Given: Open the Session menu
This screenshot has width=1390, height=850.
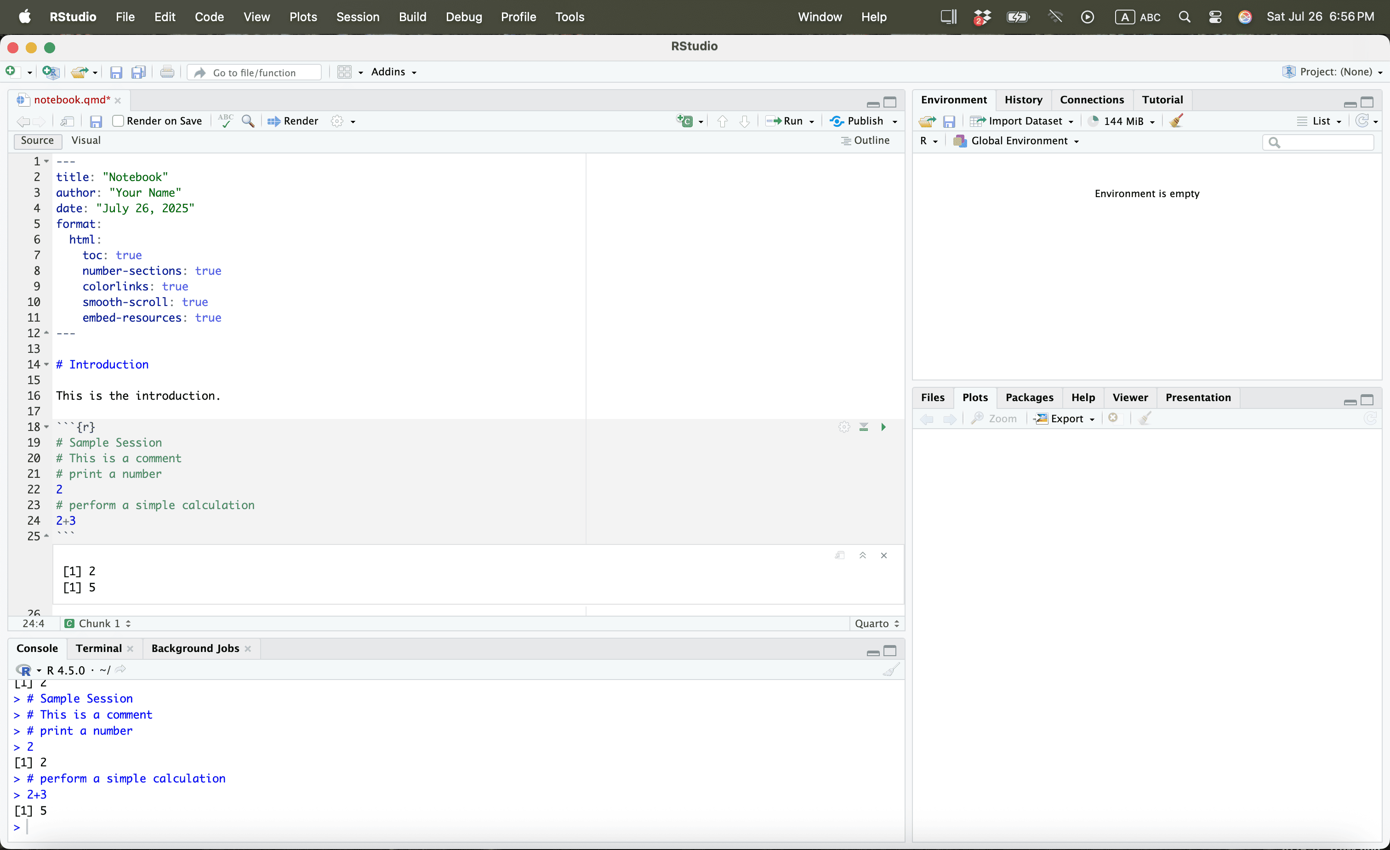Looking at the screenshot, I should (358, 17).
